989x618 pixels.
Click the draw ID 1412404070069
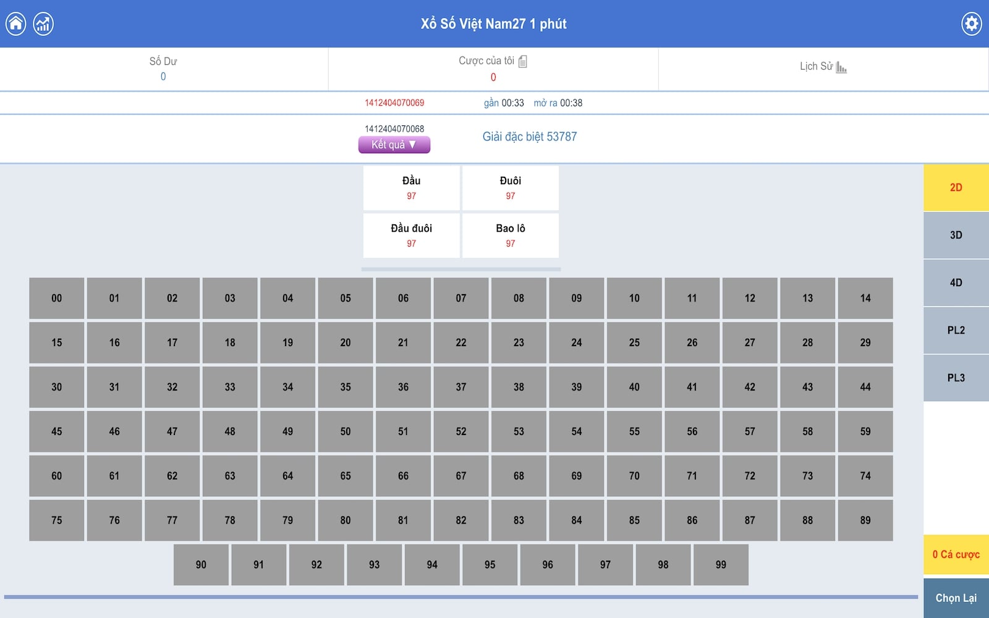394,103
